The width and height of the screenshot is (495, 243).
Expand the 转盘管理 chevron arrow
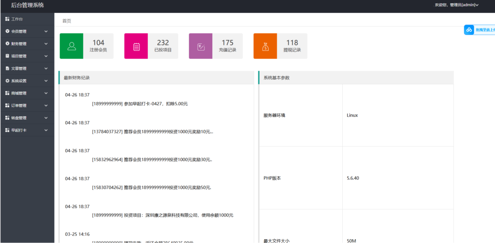click(46, 118)
